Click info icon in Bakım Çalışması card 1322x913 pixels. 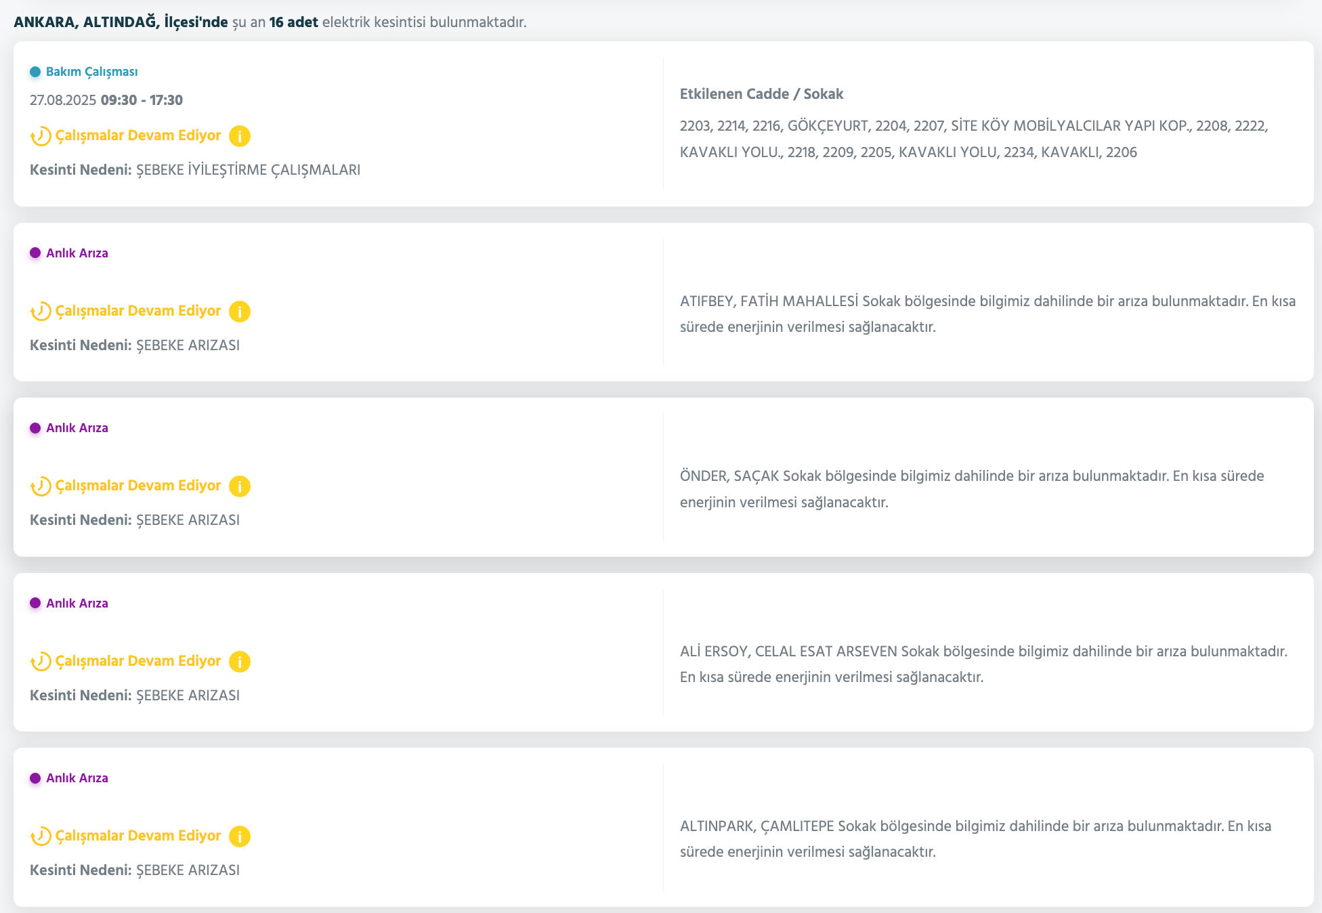click(x=240, y=136)
